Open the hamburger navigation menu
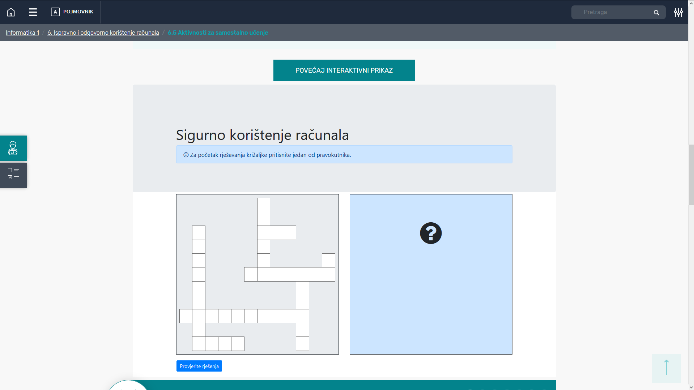The width and height of the screenshot is (694, 390). 33,12
